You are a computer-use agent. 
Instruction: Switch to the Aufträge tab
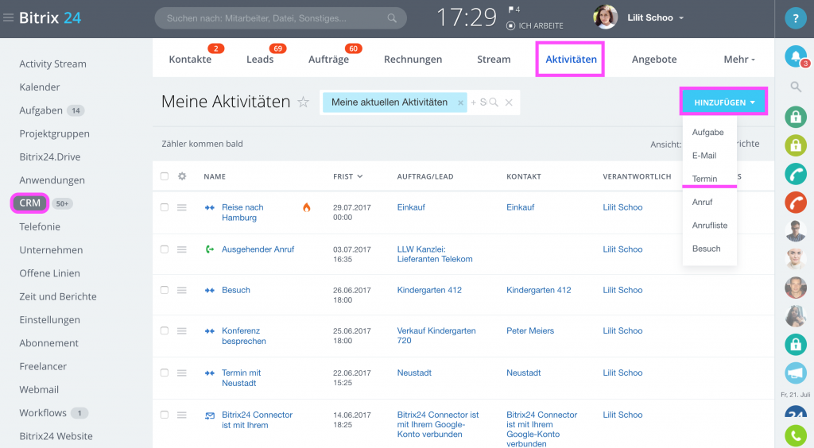(328, 60)
